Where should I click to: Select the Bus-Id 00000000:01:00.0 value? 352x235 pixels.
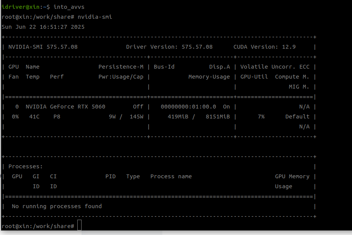click(191, 107)
